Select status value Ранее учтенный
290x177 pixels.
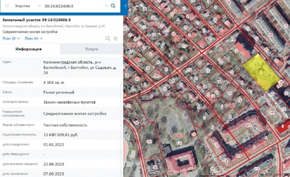click(x=59, y=92)
